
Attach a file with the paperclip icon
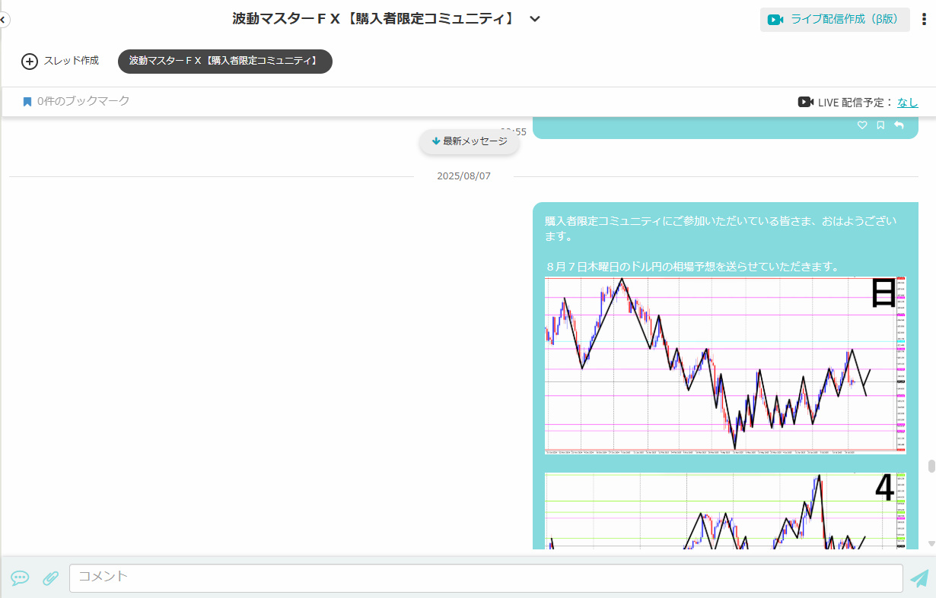50,578
